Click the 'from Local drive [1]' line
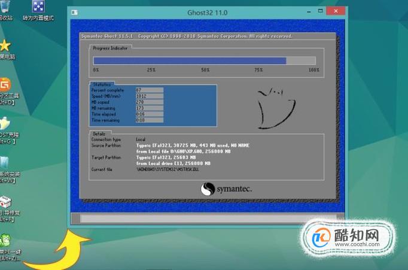Image resolution: width=408 pixels, height=270 pixels. point(173,163)
